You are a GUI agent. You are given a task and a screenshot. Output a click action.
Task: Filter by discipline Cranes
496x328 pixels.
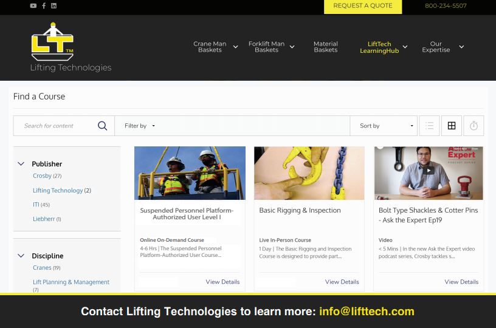(42, 268)
